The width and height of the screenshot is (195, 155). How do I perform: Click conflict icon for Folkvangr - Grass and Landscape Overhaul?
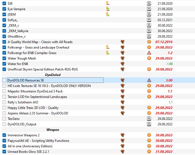tap(108, 47)
